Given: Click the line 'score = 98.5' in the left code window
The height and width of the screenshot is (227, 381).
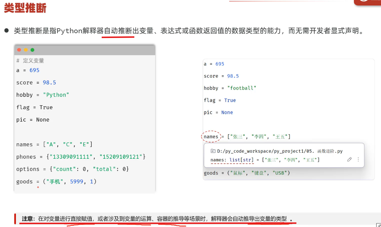Looking at the screenshot, I should click(x=36, y=83).
